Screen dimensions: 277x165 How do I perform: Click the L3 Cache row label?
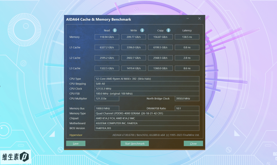tap(75, 68)
